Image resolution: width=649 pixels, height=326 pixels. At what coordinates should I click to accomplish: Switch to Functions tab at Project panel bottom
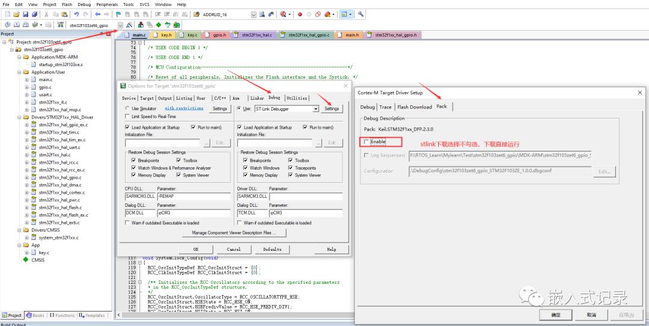(x=62, y=315)
